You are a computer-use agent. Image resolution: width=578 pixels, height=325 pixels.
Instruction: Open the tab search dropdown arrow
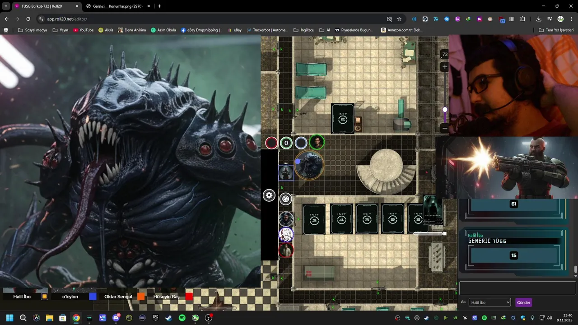[x=6, y=6]
